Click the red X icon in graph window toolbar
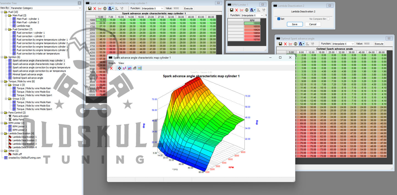Viewport: 397px width, 195px height. click(x=111, y=68)
